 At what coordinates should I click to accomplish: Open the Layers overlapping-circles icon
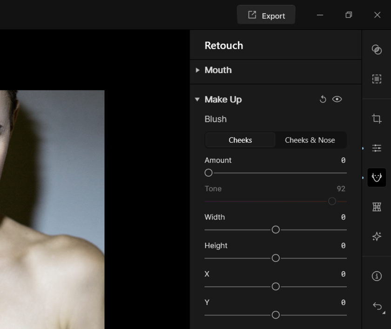377,50
